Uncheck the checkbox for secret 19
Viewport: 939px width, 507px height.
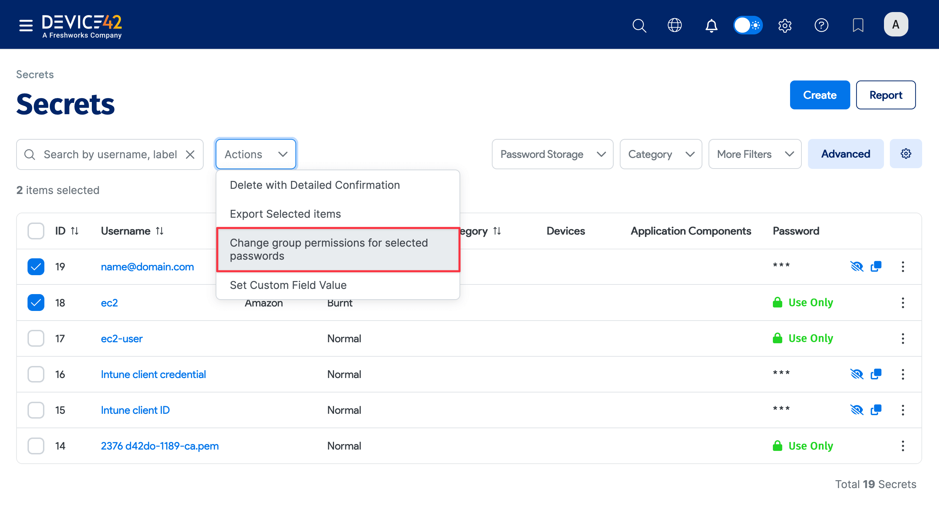click(36, 267)
